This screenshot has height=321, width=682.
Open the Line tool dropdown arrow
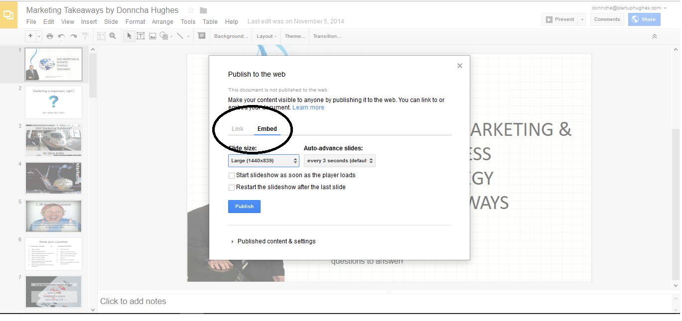188,36
